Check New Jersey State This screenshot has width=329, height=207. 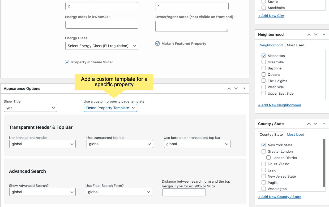pos(264,176)
